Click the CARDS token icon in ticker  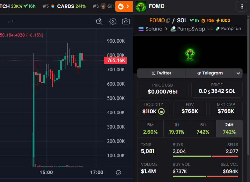point(53,6)
